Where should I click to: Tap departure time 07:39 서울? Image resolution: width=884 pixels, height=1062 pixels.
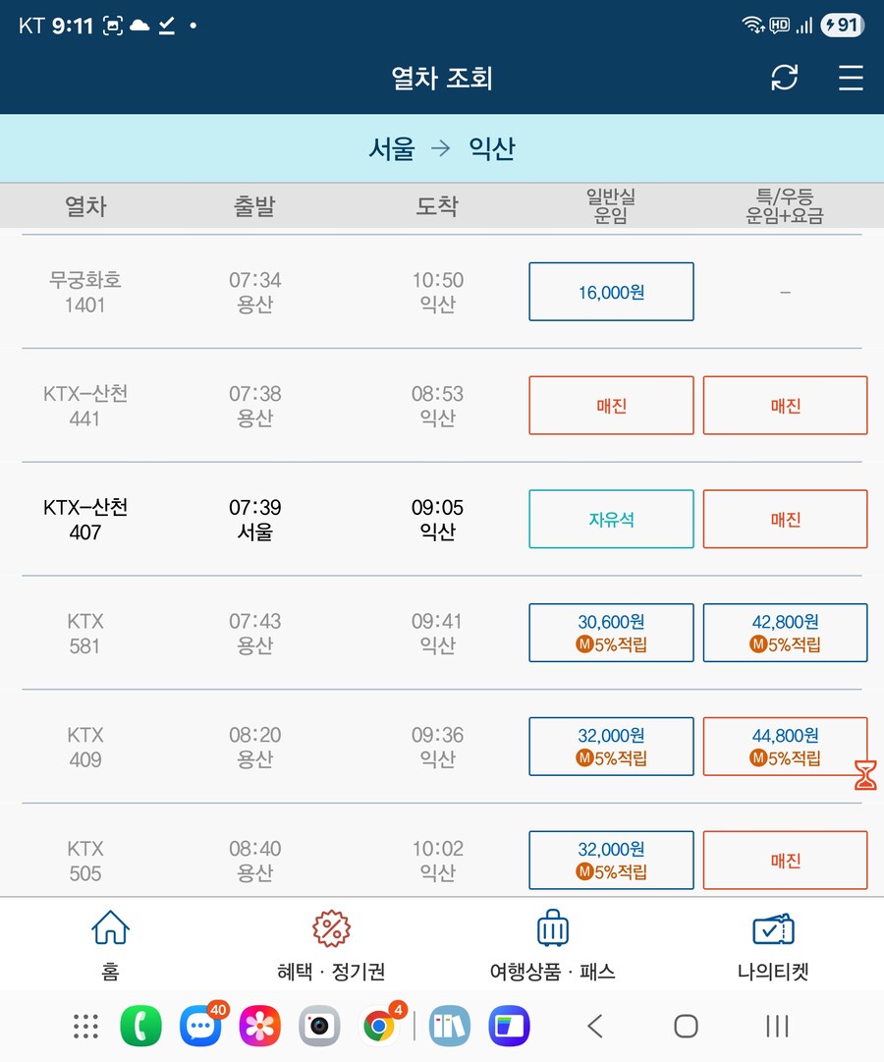pyautogui.click(x=254, y=520)
